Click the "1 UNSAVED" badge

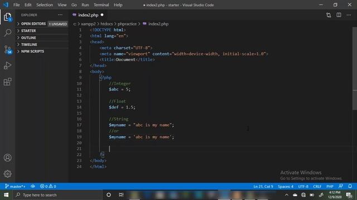(x=58, y=24)
